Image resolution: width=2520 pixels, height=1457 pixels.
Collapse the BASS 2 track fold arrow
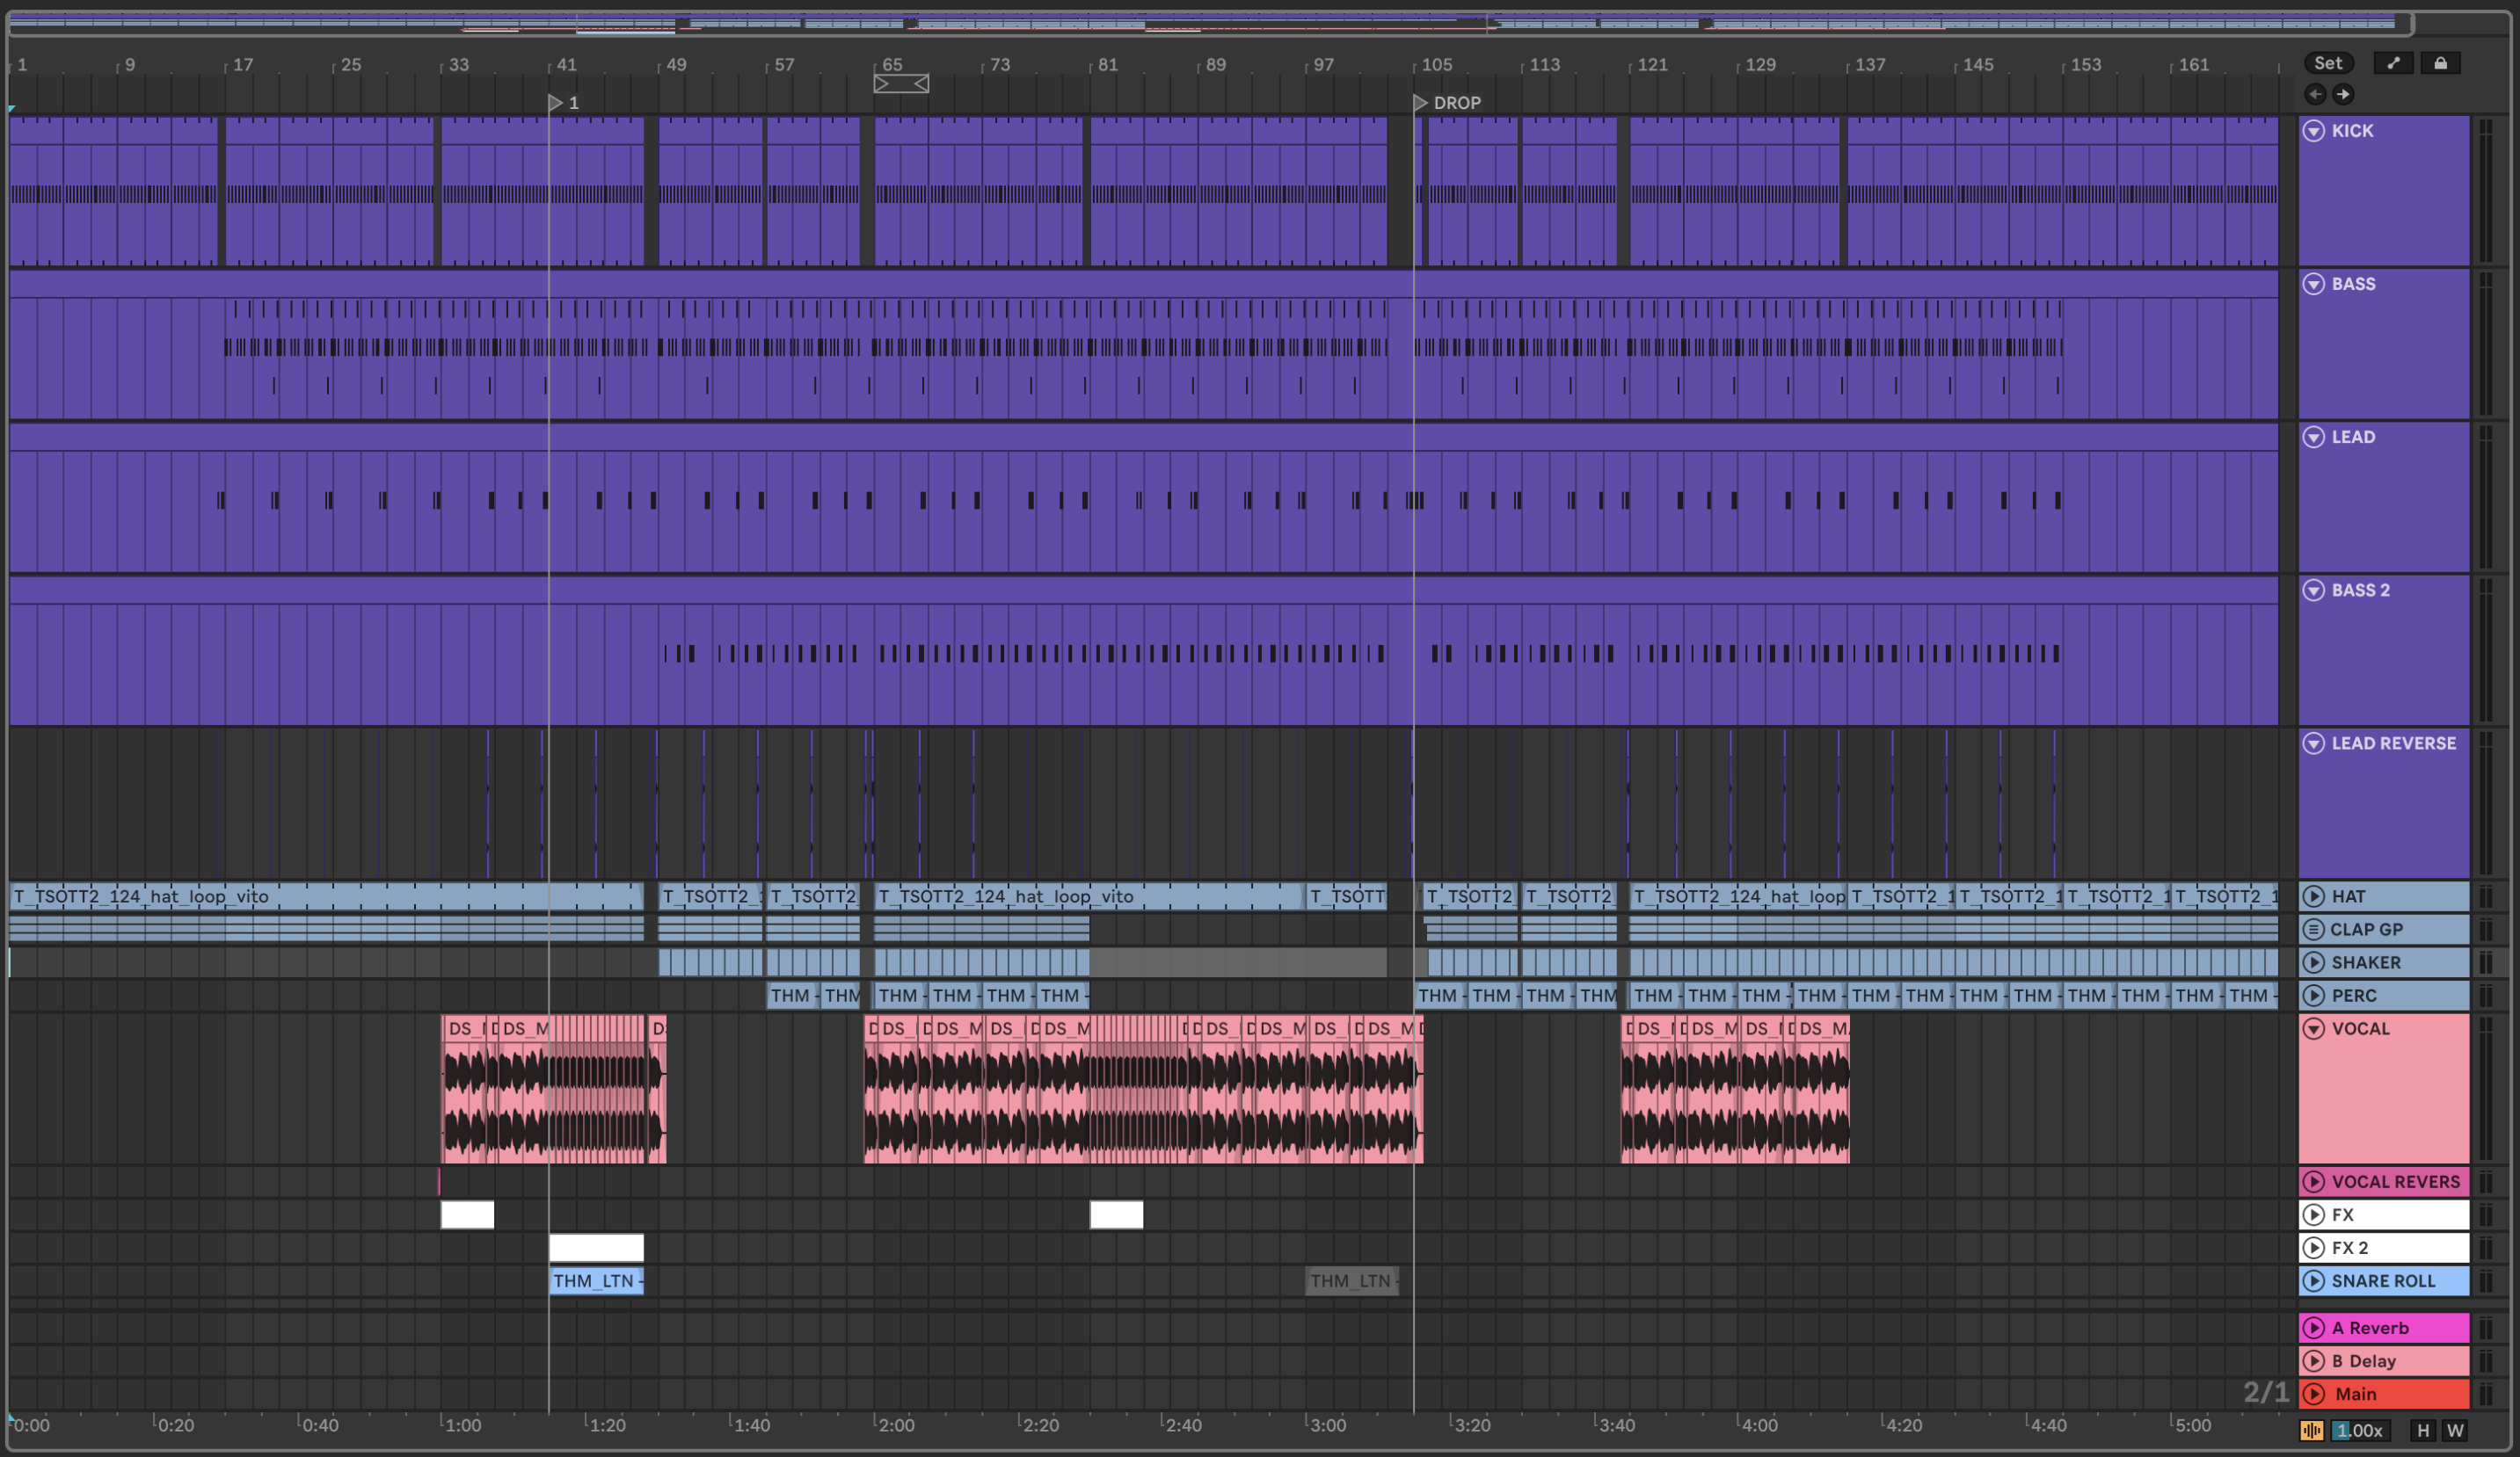[x=2314, y=590]
